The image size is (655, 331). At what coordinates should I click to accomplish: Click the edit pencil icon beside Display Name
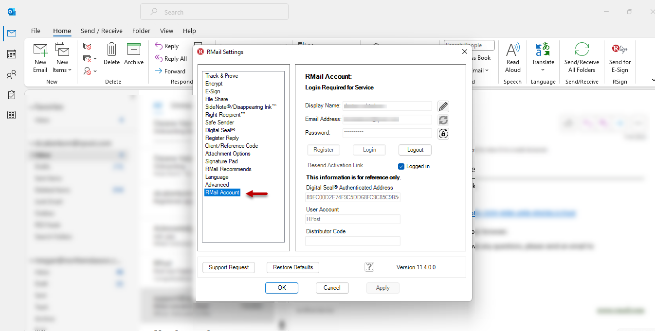click(443, 106)
